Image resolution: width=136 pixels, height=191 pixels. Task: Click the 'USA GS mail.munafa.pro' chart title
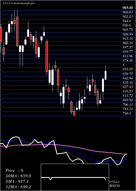19,3
